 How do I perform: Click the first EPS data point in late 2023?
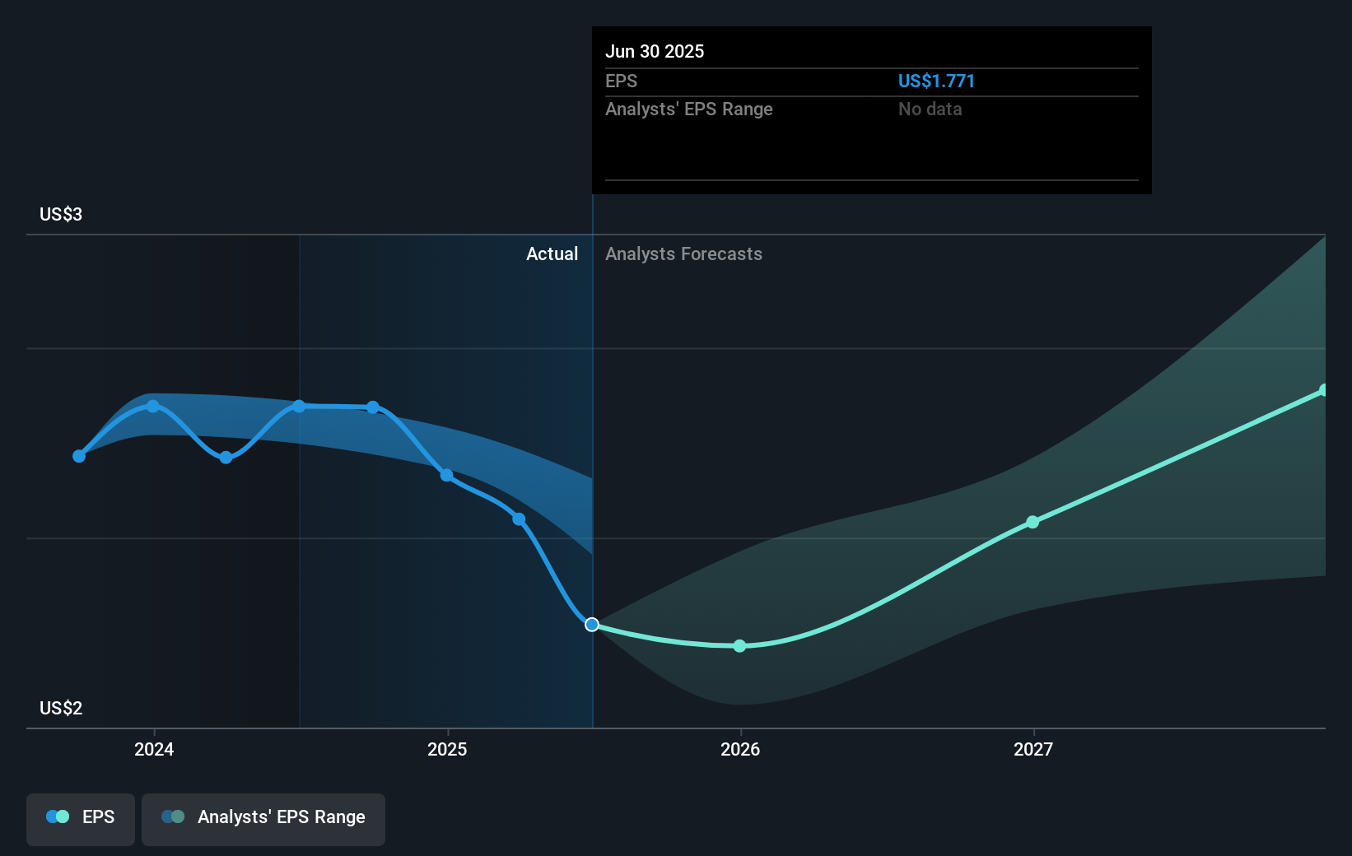tap(79, 456)
